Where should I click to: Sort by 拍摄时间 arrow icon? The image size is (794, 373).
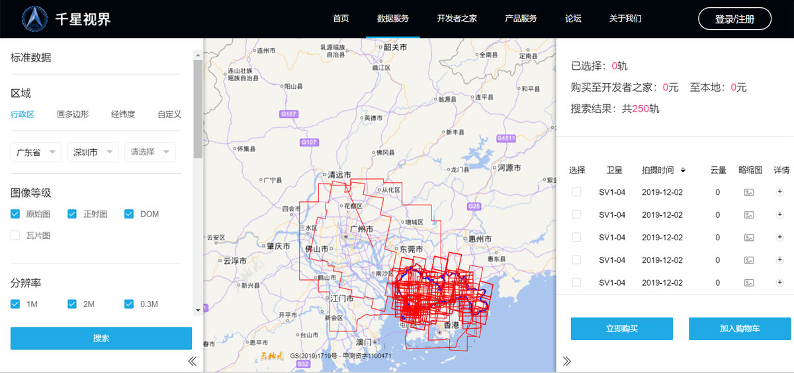point(683,170)
